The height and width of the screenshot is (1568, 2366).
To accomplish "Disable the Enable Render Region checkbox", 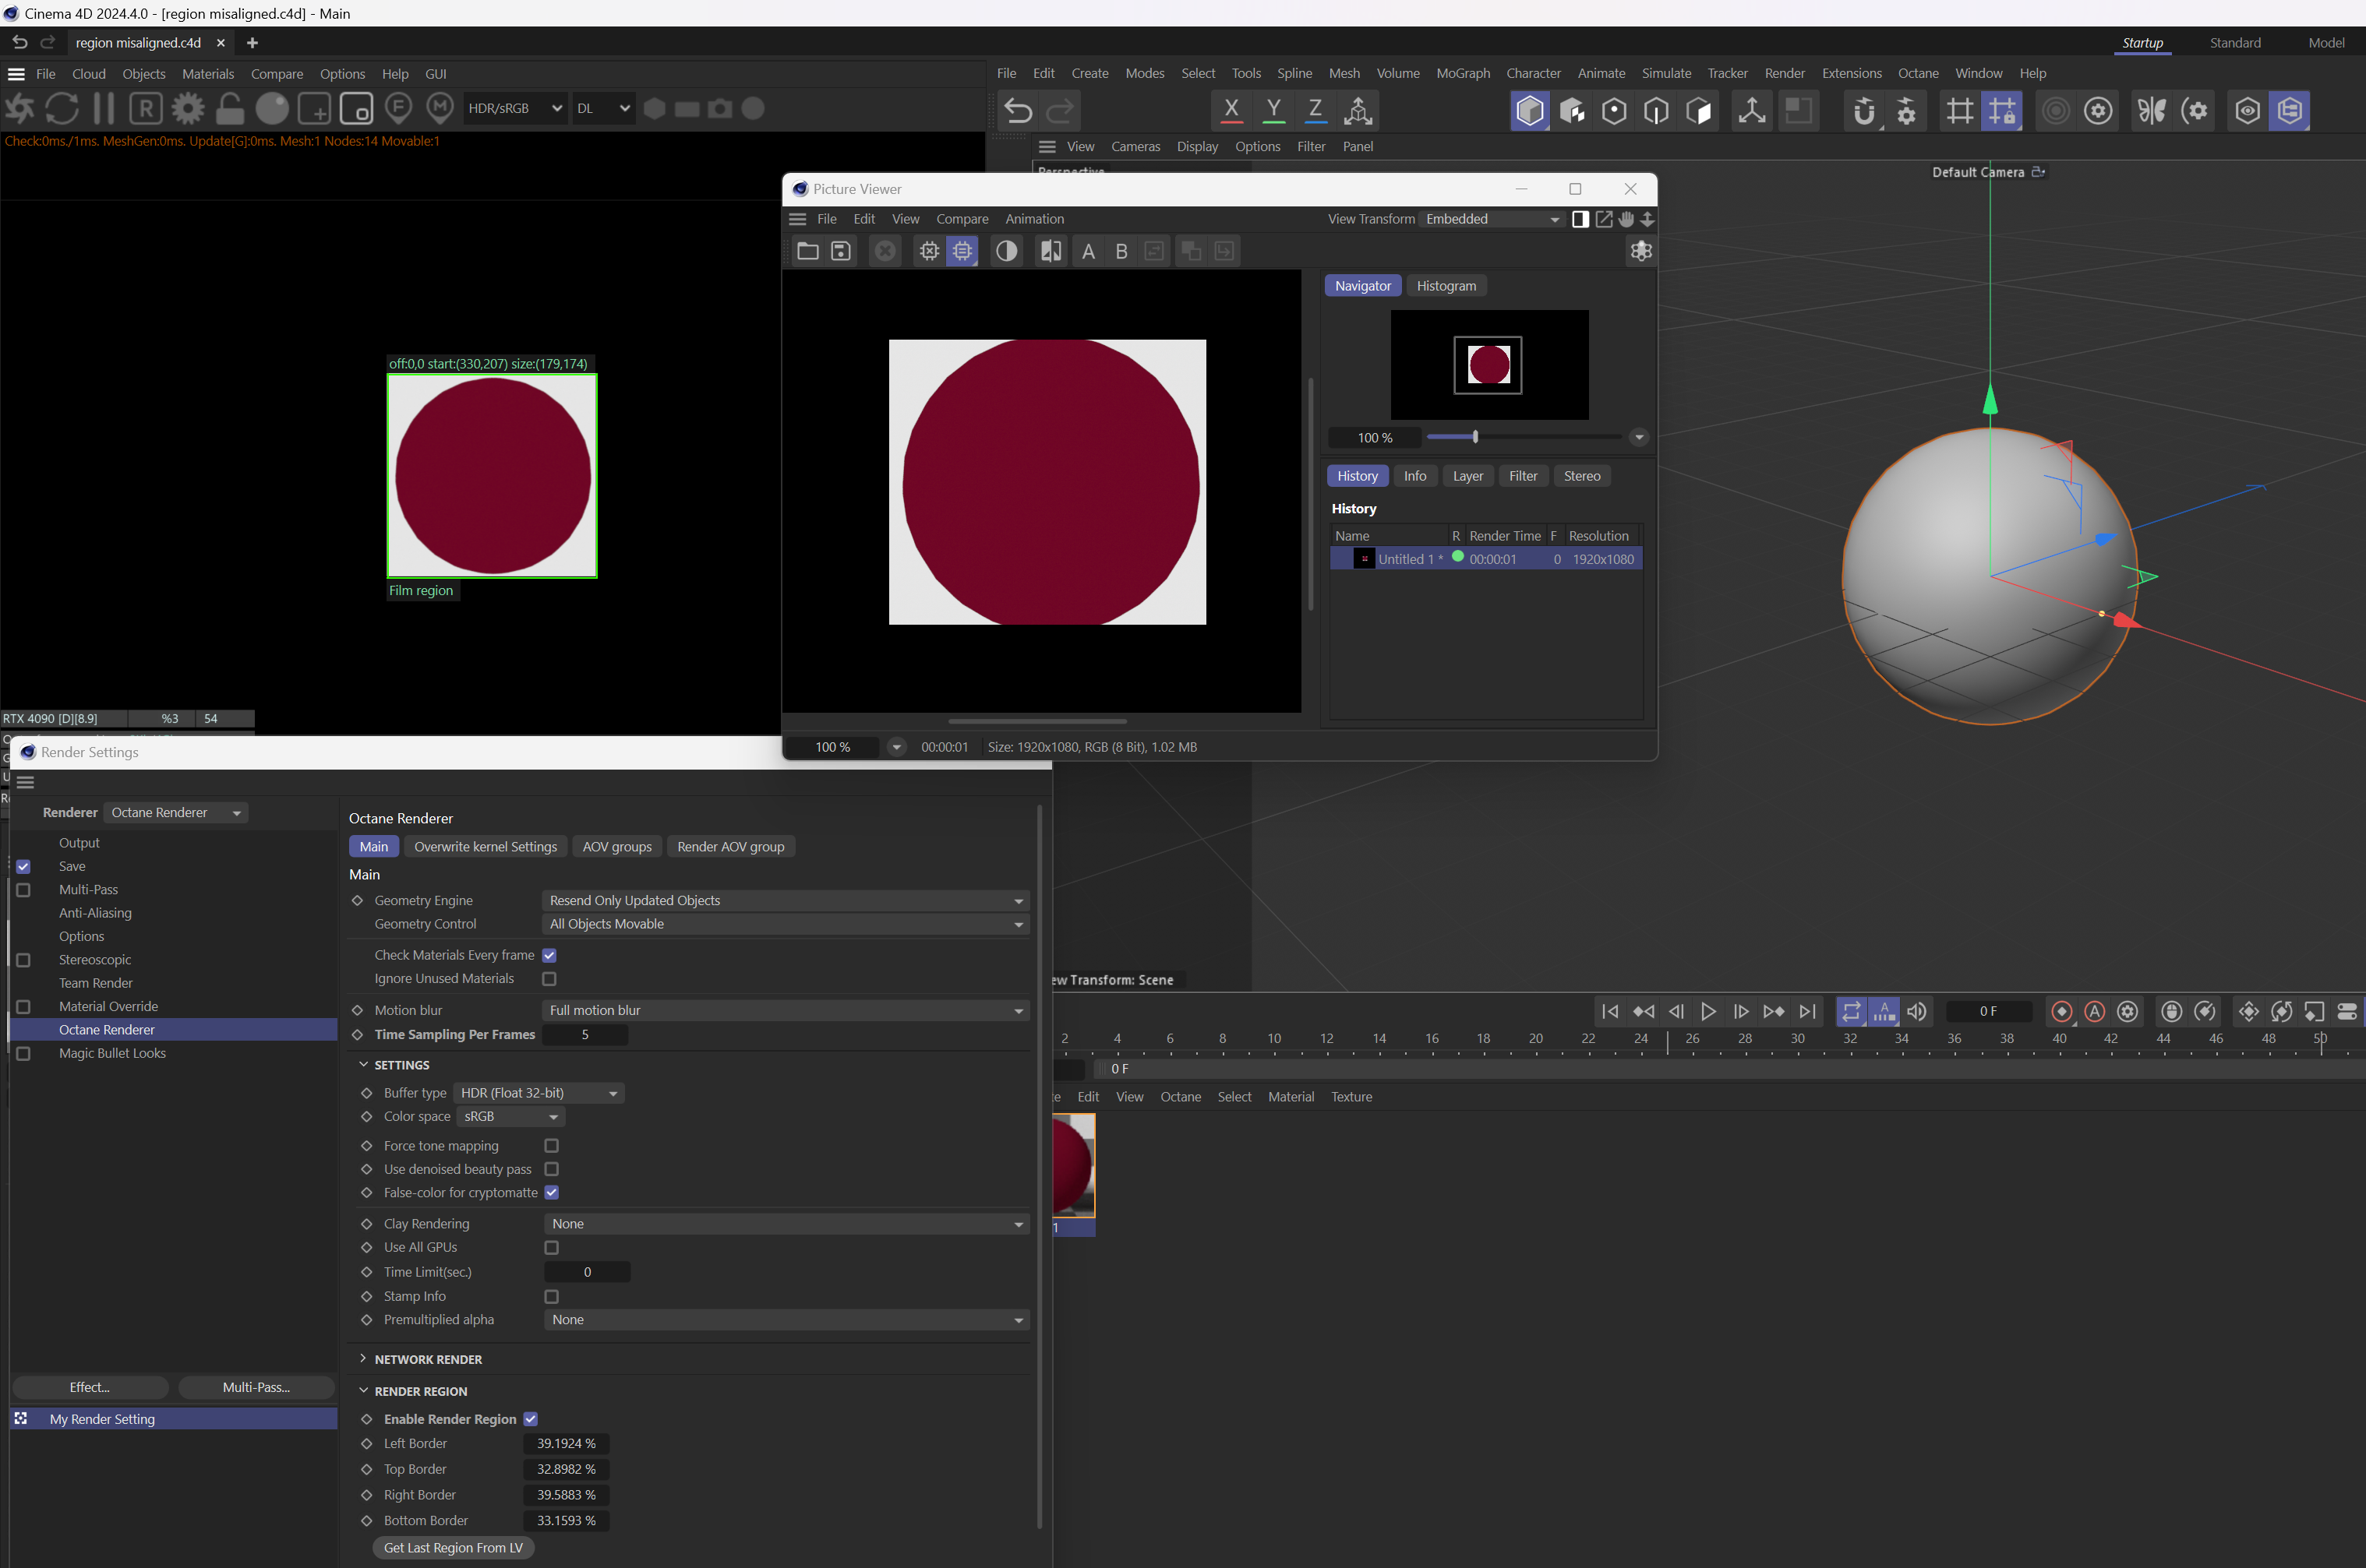I will tap(531, 1419).
